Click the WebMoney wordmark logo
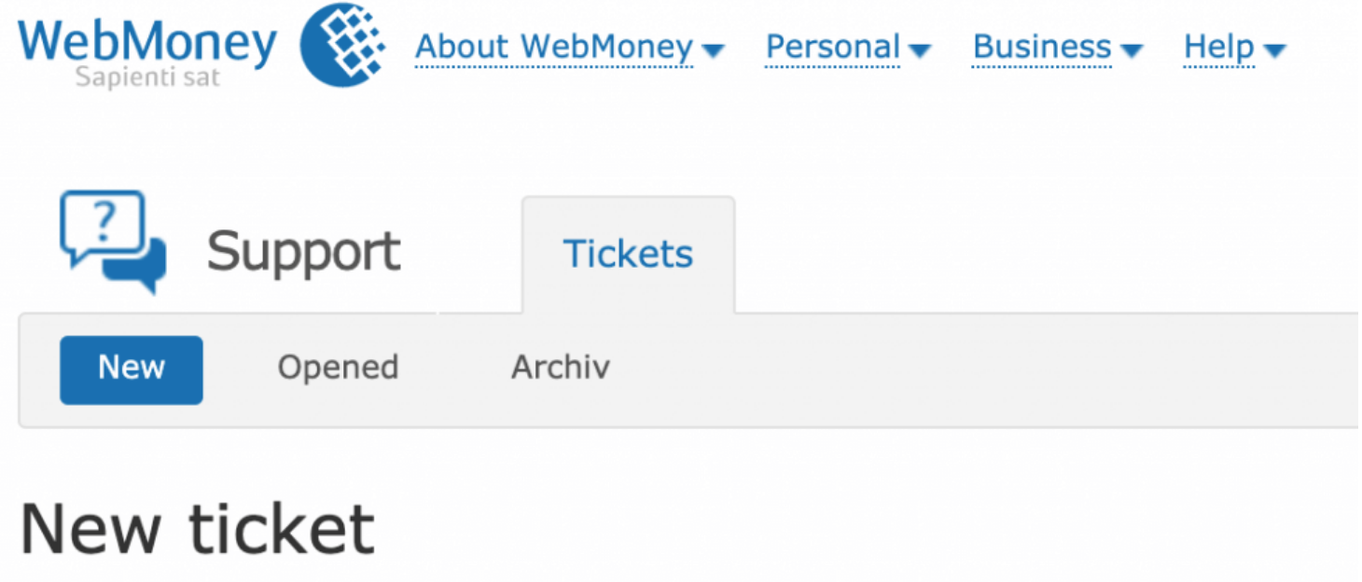 click(x=147, y=41)
